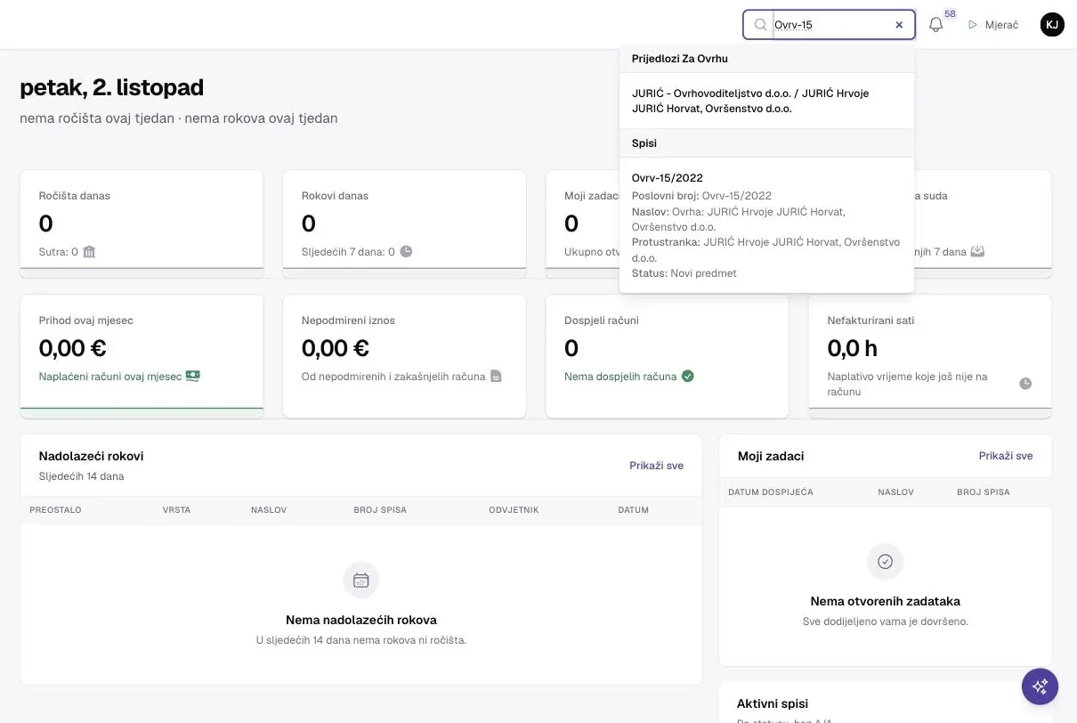Show all upcoming deadlines via Prikaži sve
The height and width of the screenshot is (723, 1077).
(656, 466)
